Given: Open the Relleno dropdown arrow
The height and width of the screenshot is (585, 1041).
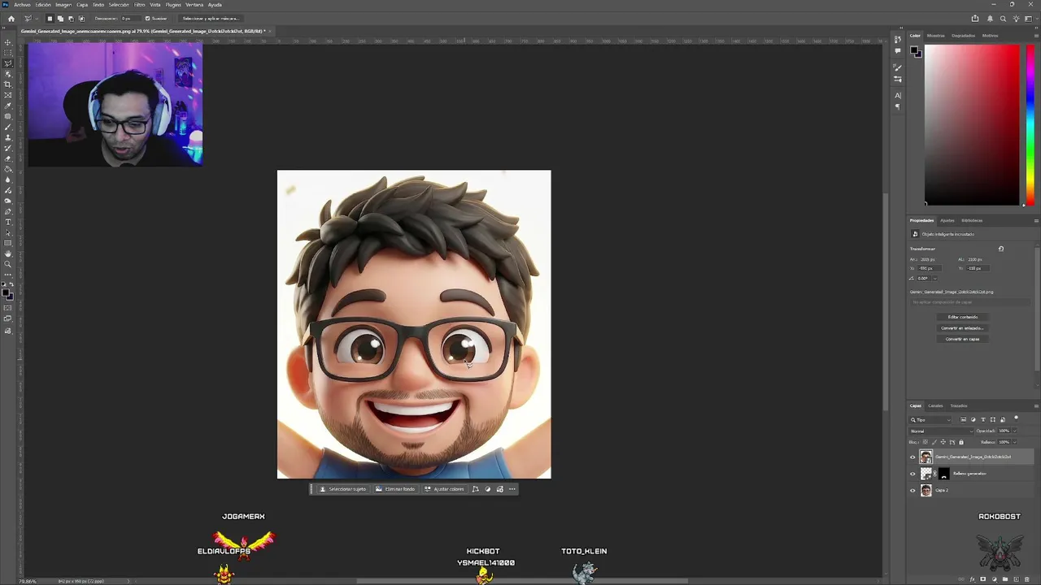Looking at the screenshot, I should (x=1015, y=442).
